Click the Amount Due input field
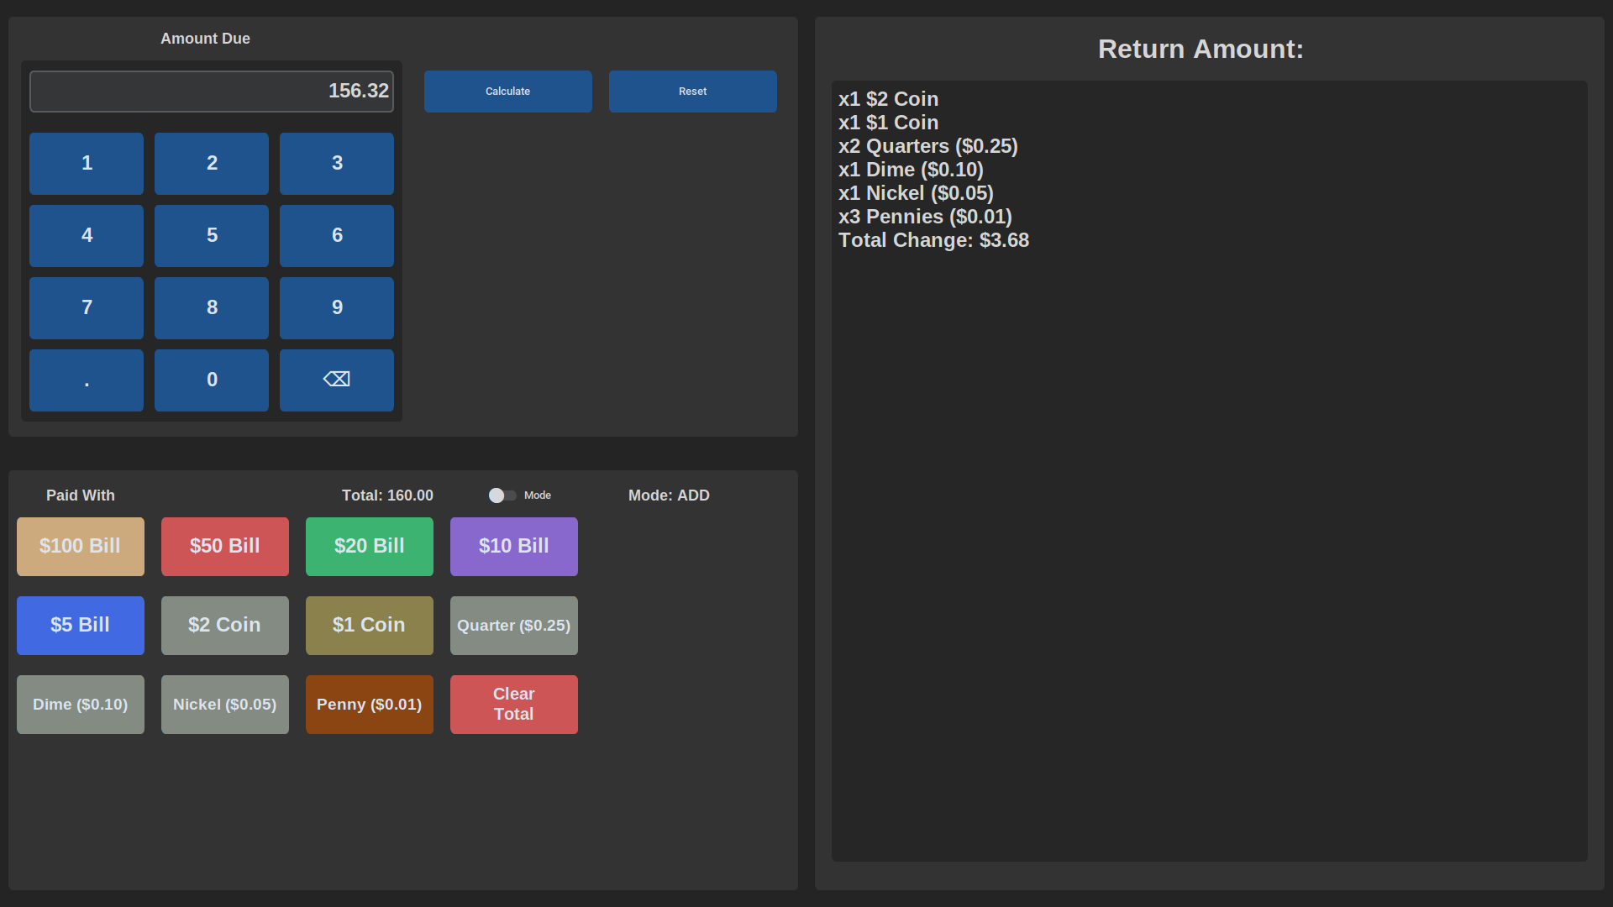This screenshot has height=907, width=1613. [x=212, y=92]
